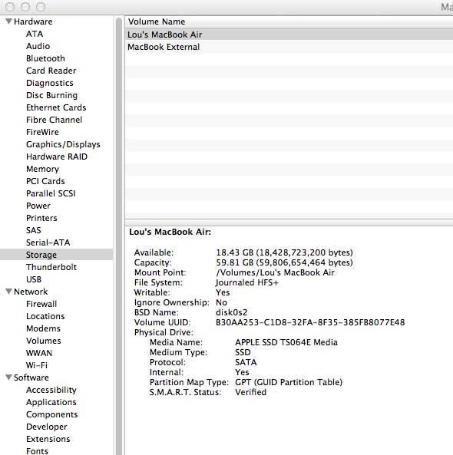
Task: Open Memory in the sidebar
Action: tap(42, 169)
